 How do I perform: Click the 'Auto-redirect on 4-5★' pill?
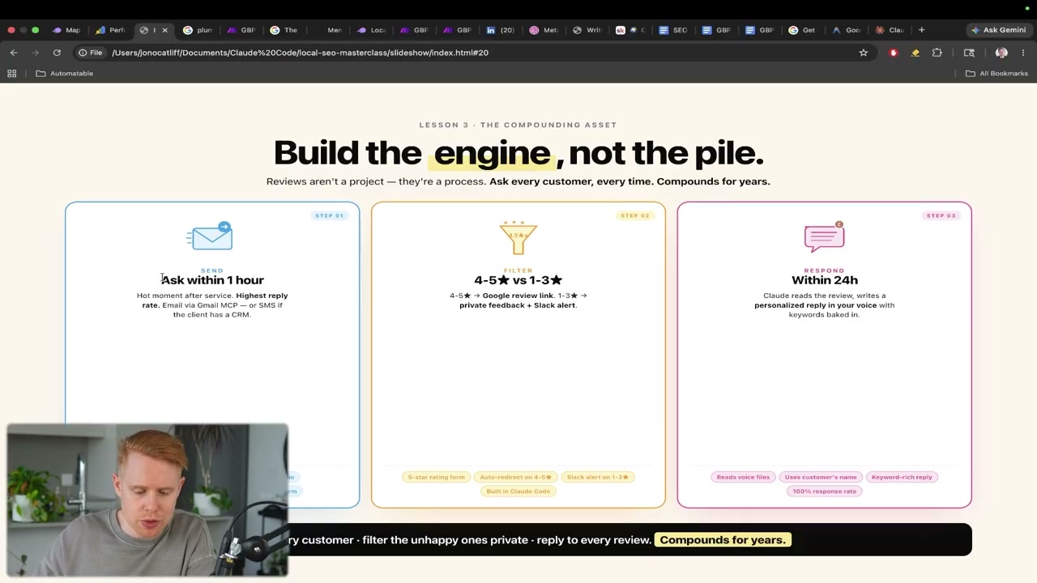pyautogui.click(x=515, y=477)
